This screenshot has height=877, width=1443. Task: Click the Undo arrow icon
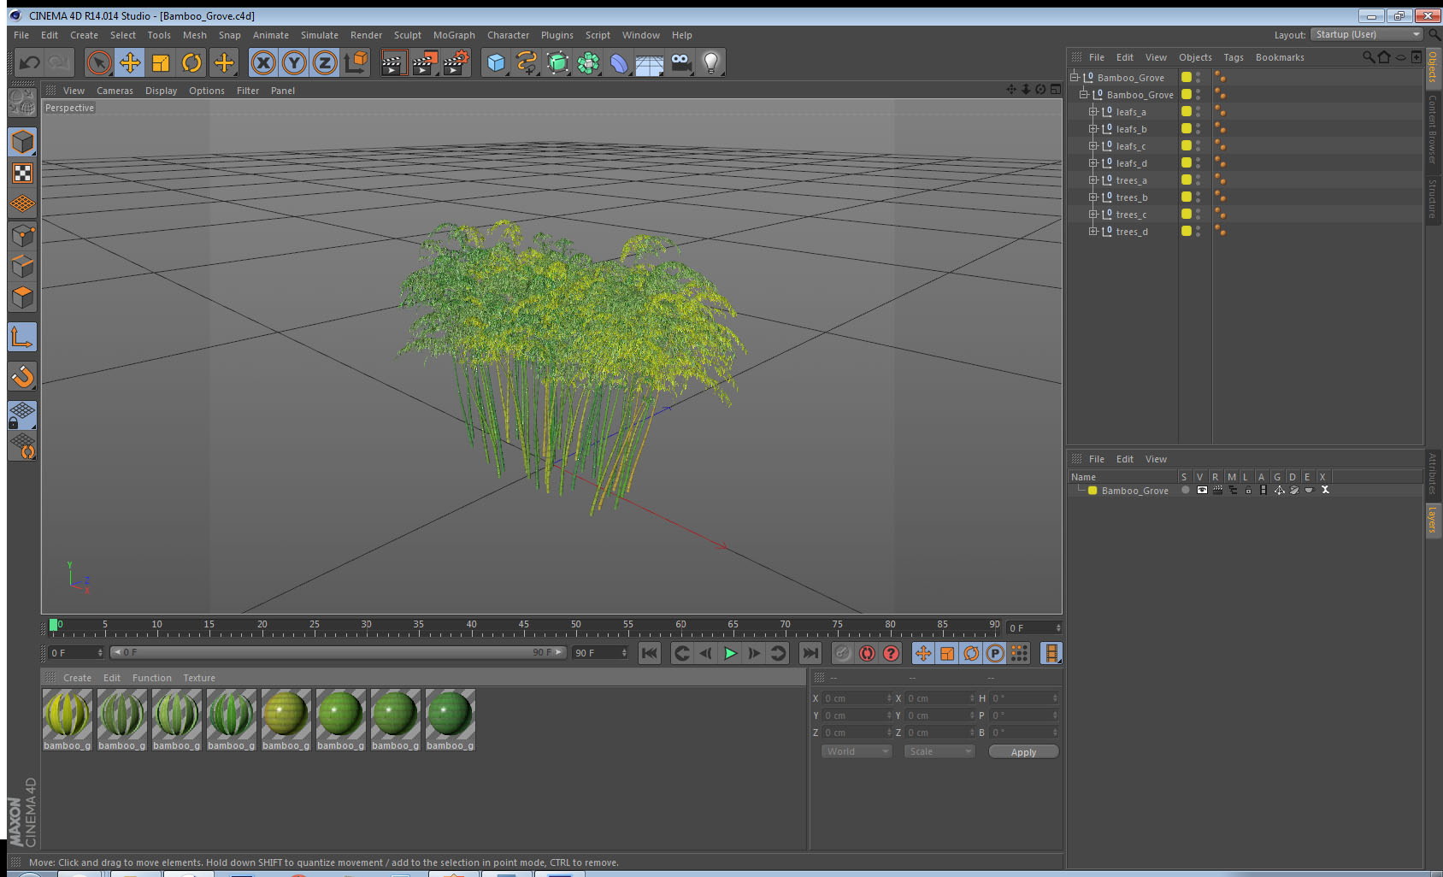click(29, 62)
